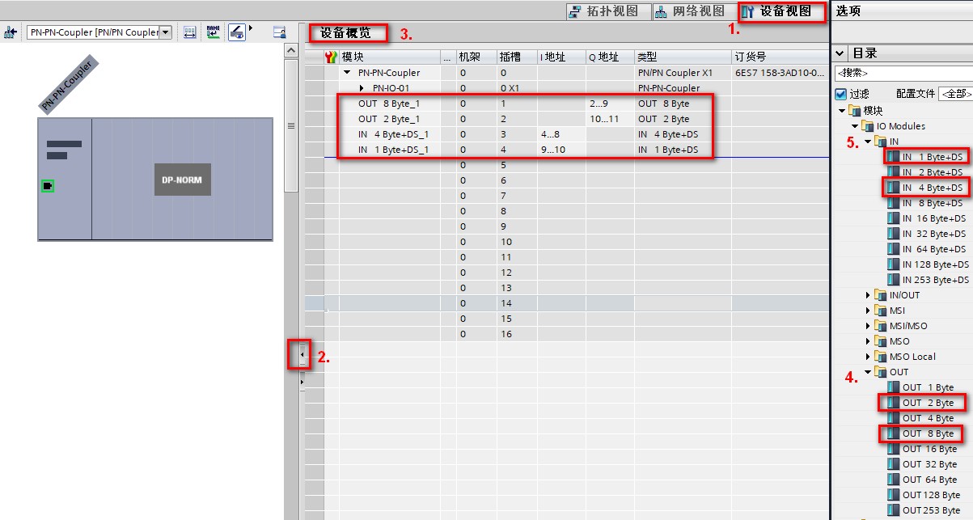973x520 pixels.
Task: Open the 配置文件 profile dropdown
Action: point(954,95)
